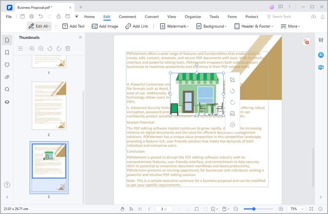328x214 pixels.
Task: Open the properties sliders panel icon
Action: [x=321, y=40]
